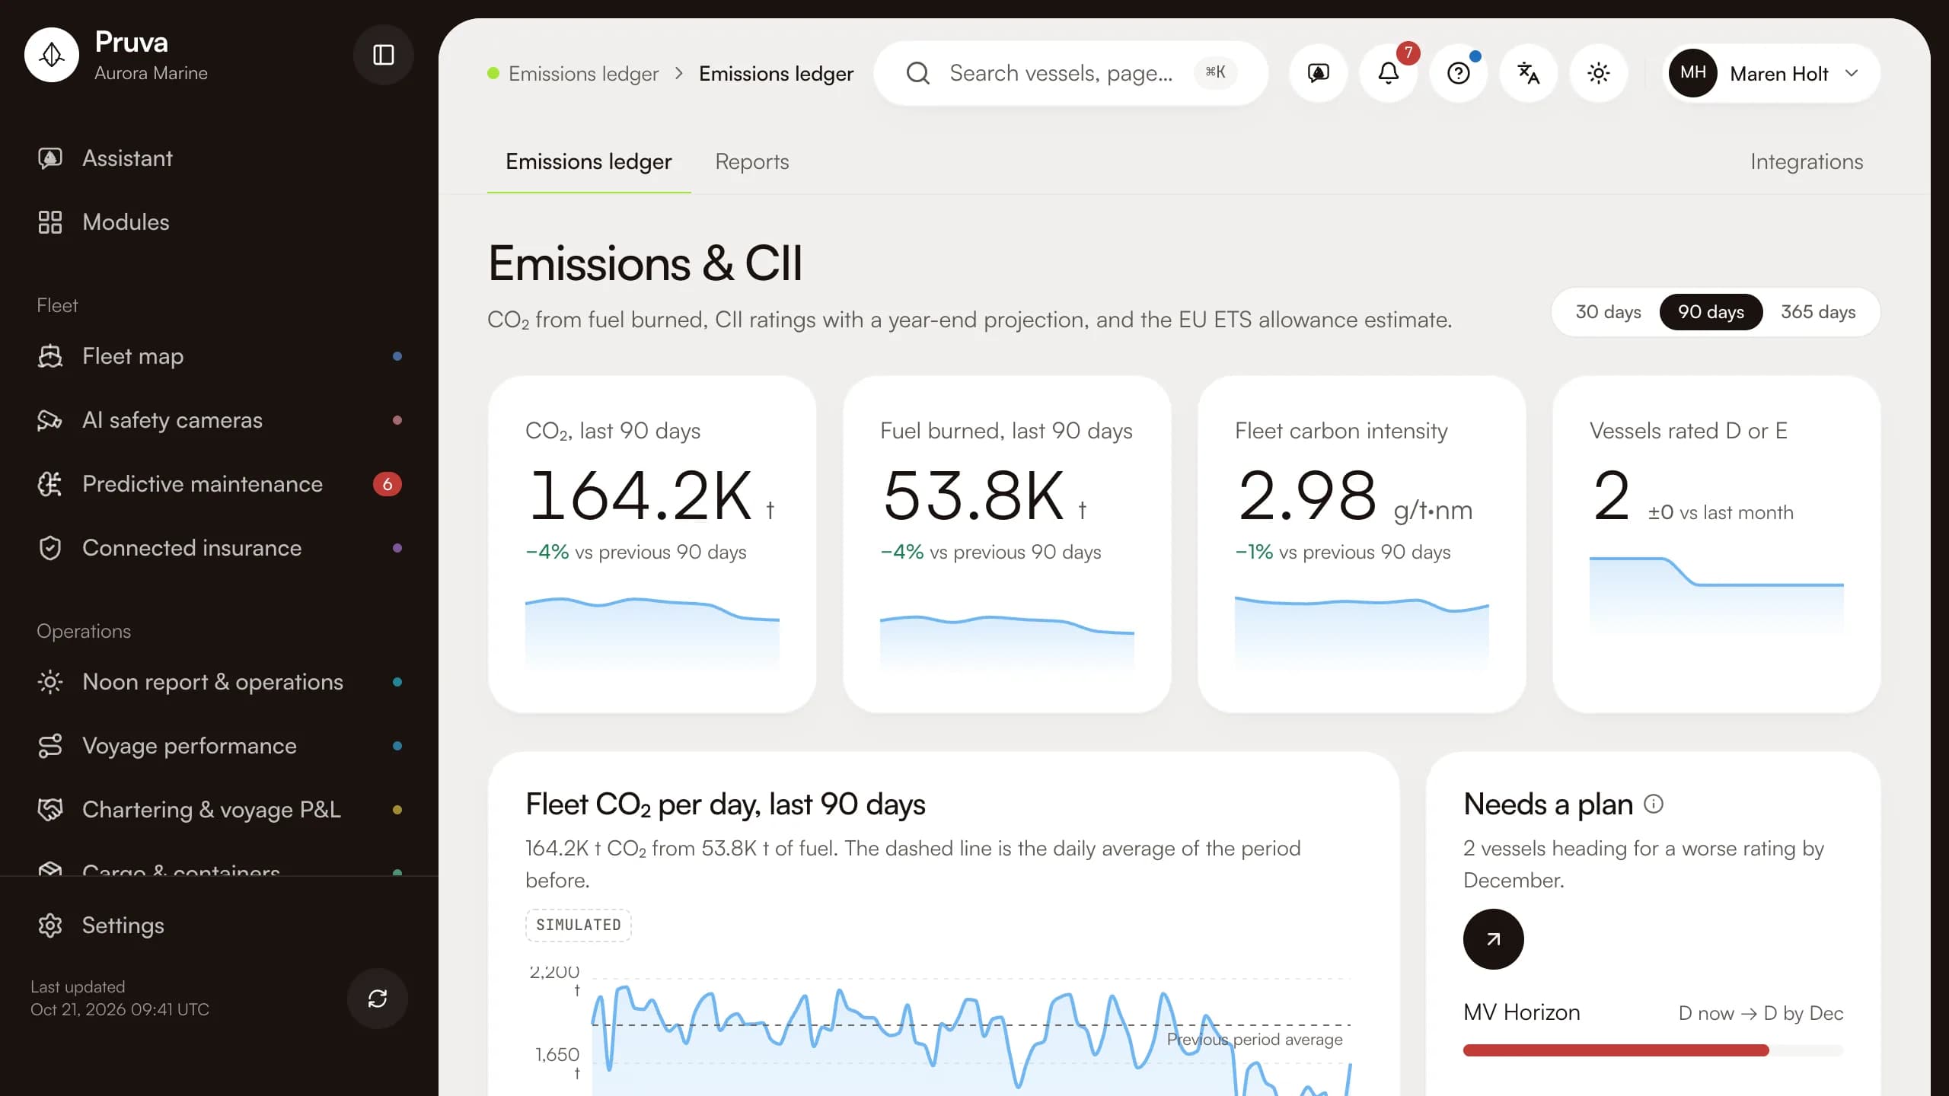Open Assistant in the sidebar
Viewport: 1949px width, 1096px height.
coord(219,158)
